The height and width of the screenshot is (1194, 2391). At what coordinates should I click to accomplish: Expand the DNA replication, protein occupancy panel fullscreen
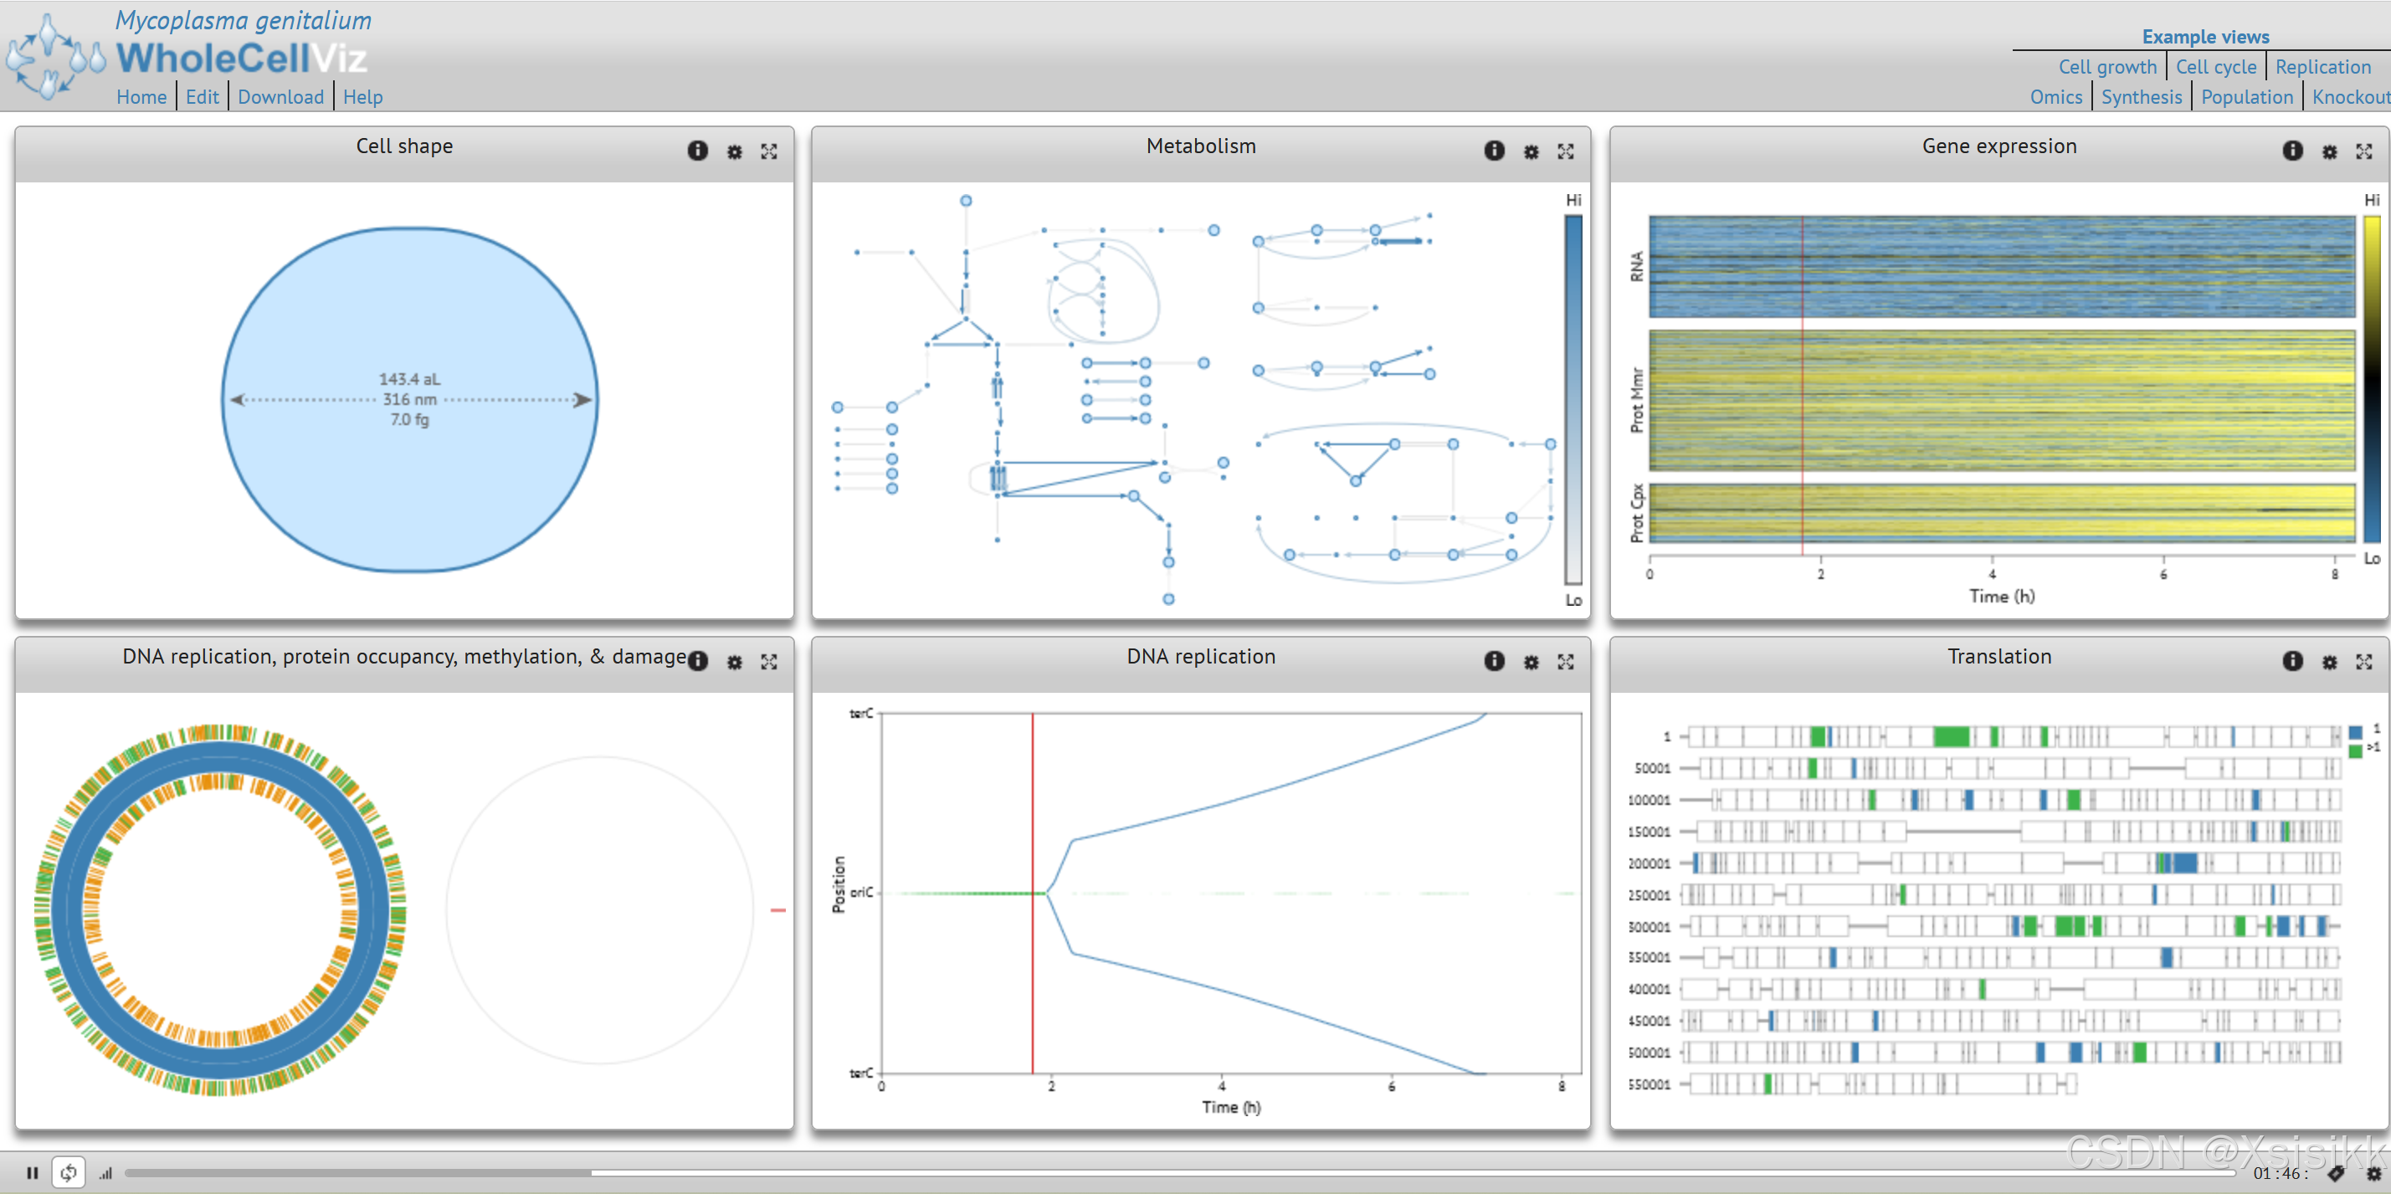(768, 662)
